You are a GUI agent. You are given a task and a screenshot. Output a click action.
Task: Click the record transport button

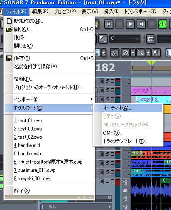coord(152,24)
